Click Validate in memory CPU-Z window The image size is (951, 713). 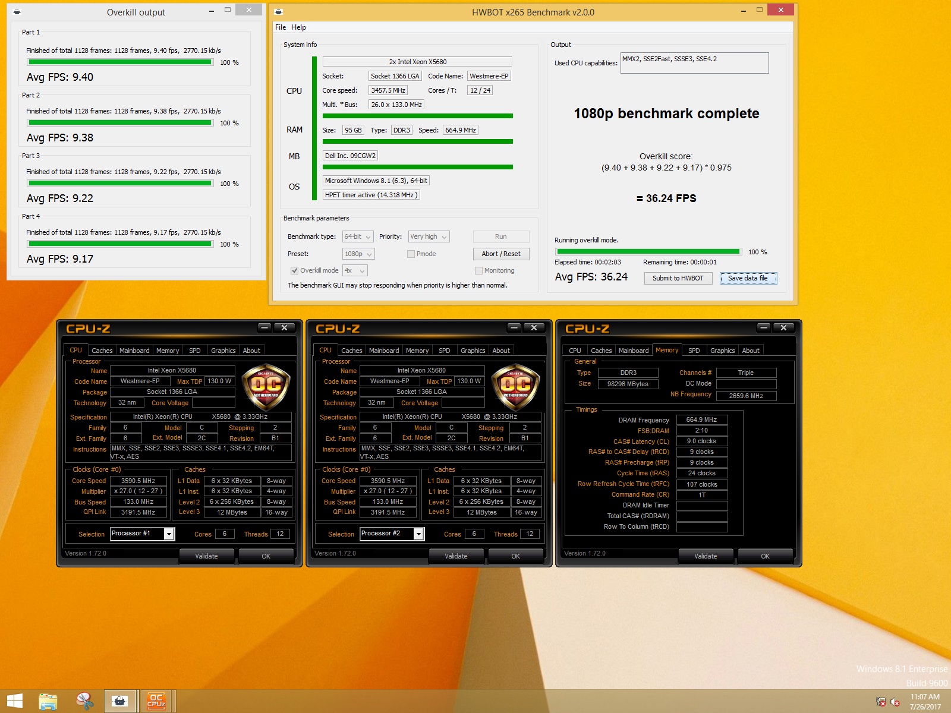tap(706, 556)
